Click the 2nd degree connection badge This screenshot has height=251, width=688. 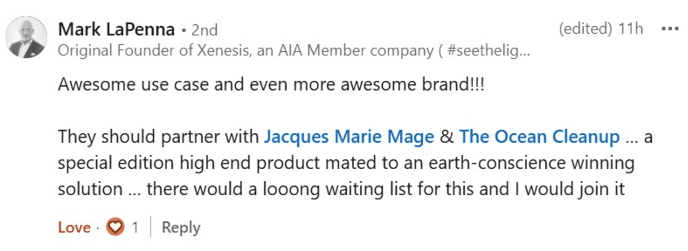click(204, 29)
